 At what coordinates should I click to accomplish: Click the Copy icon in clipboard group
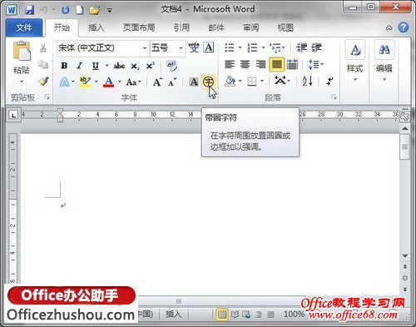coord(43,64)
